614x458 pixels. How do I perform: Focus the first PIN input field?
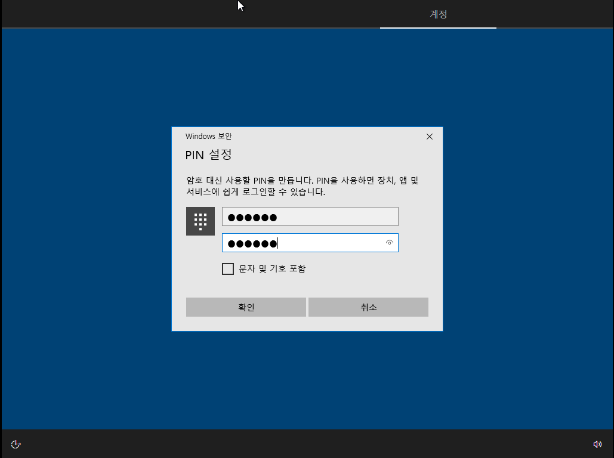pyautogui.click(x=310, y=216)
